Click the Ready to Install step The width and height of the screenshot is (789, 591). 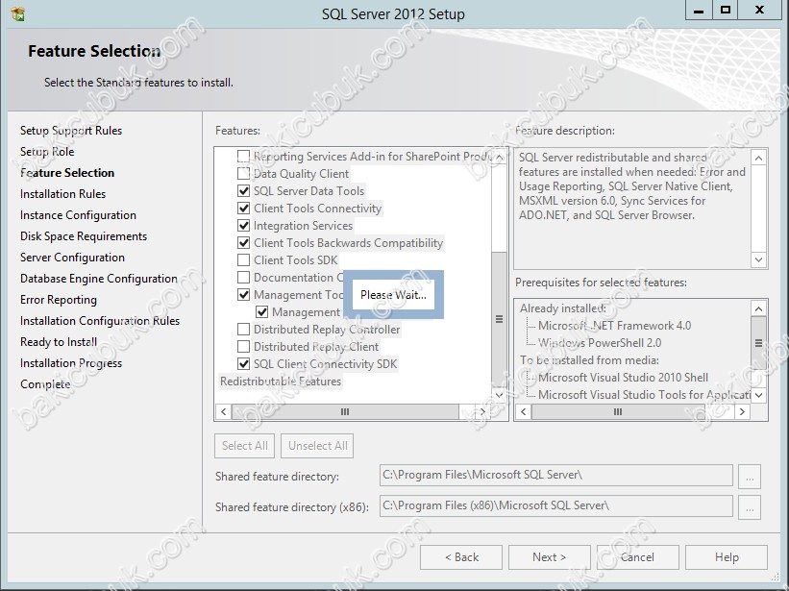pos(59,342)
